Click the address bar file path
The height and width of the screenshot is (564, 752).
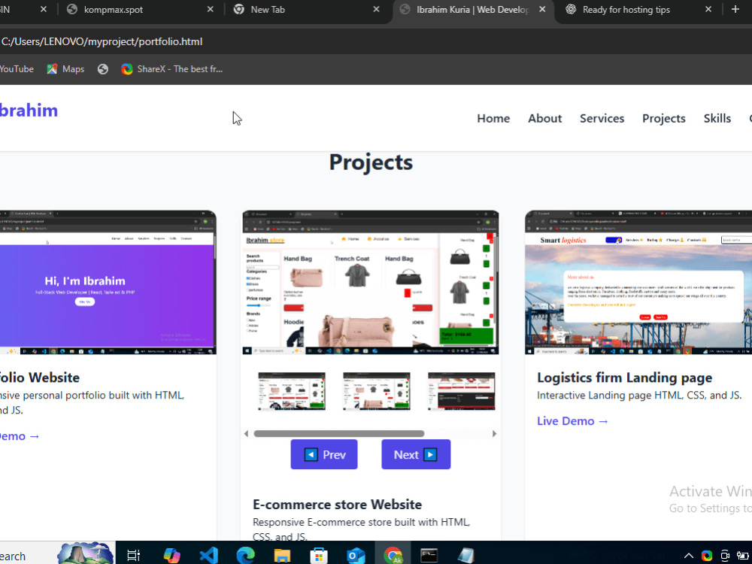pyautogui.click(x=102, y=41)
